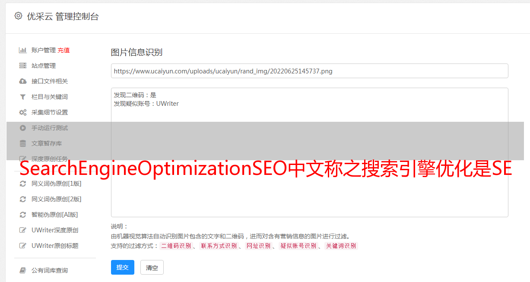Click the image URL input field

click(x=309, y=71)
